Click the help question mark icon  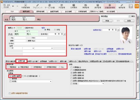131,6
